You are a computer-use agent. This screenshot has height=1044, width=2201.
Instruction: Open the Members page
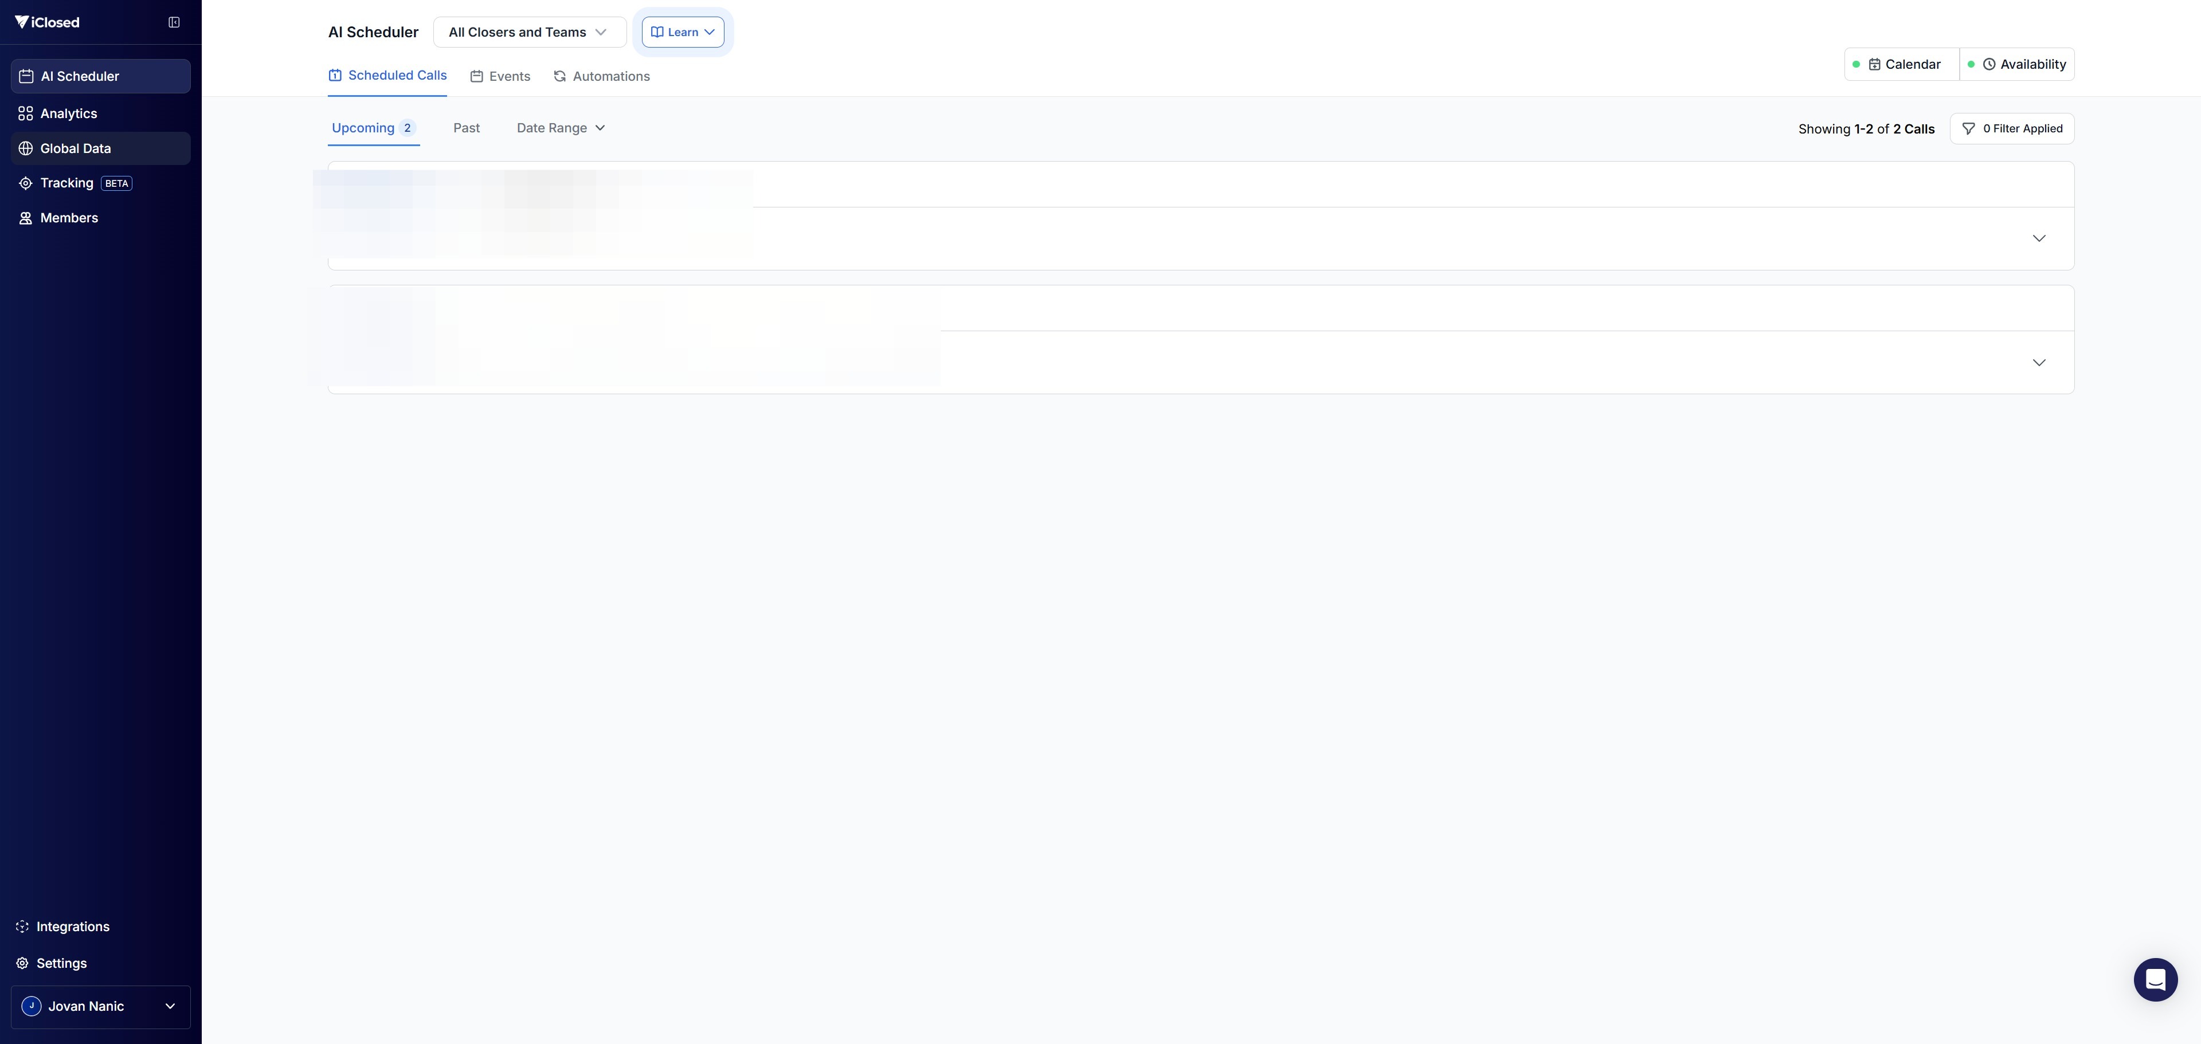[x=68, y=218]
